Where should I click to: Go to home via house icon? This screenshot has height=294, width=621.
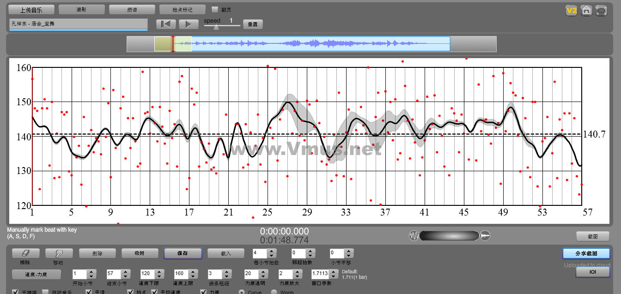(586, 11)
